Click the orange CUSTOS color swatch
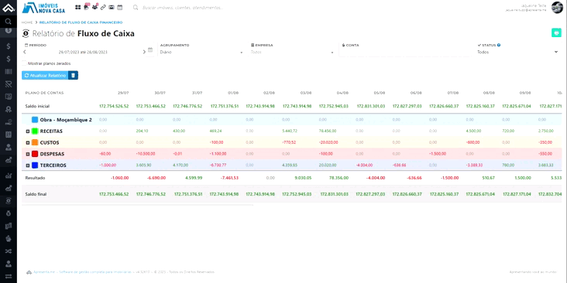The height and width of the screenshot is (283, 567). pos(35,143)
